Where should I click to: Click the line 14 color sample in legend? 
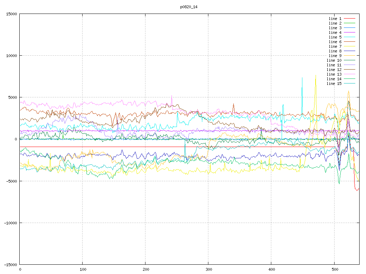click(350, 79)
